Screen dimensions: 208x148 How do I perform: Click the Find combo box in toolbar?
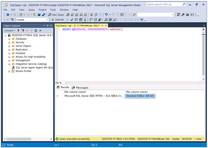point(156,15)
